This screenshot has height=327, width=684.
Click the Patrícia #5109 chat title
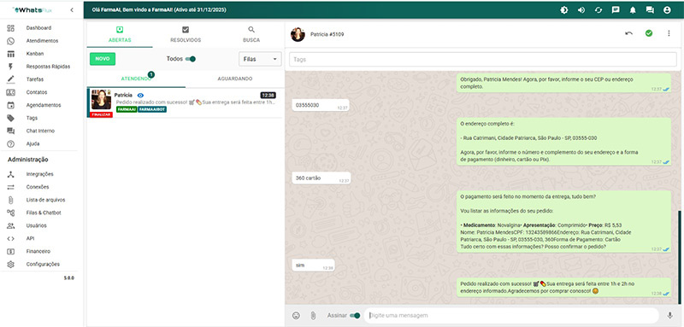[327, 34]
